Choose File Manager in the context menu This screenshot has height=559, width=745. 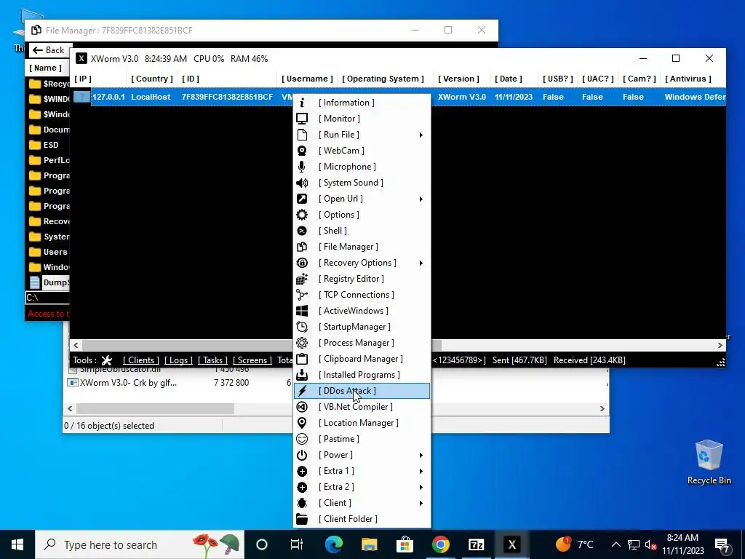(362, 247)
